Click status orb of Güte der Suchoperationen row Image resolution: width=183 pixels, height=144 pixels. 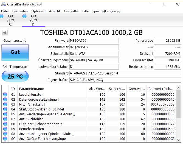(5, 124)
